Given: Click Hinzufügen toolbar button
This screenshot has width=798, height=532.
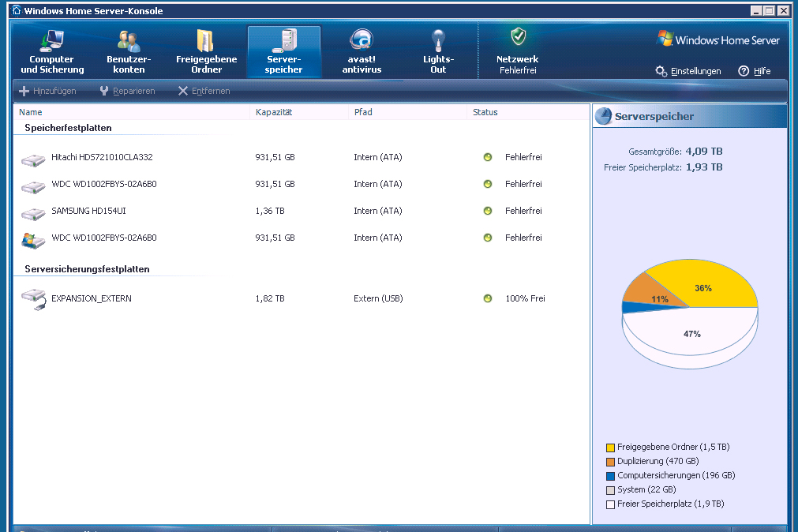Looking at the screenshot, I should [x=47, y=91].
